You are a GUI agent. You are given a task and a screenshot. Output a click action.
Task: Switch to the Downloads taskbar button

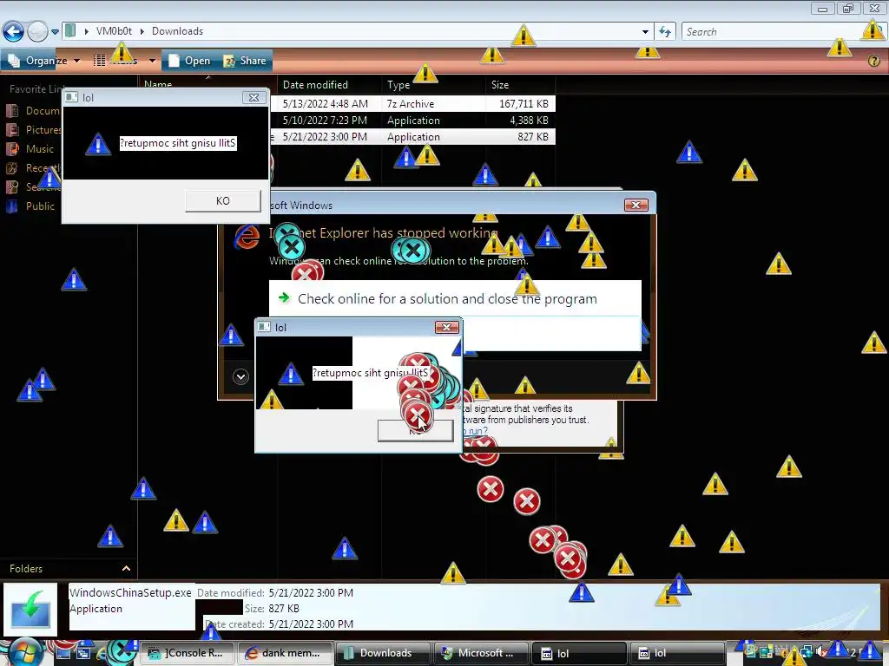click(382, 654)
